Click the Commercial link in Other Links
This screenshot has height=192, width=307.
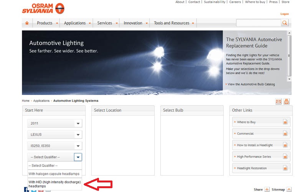coord(245,133)
